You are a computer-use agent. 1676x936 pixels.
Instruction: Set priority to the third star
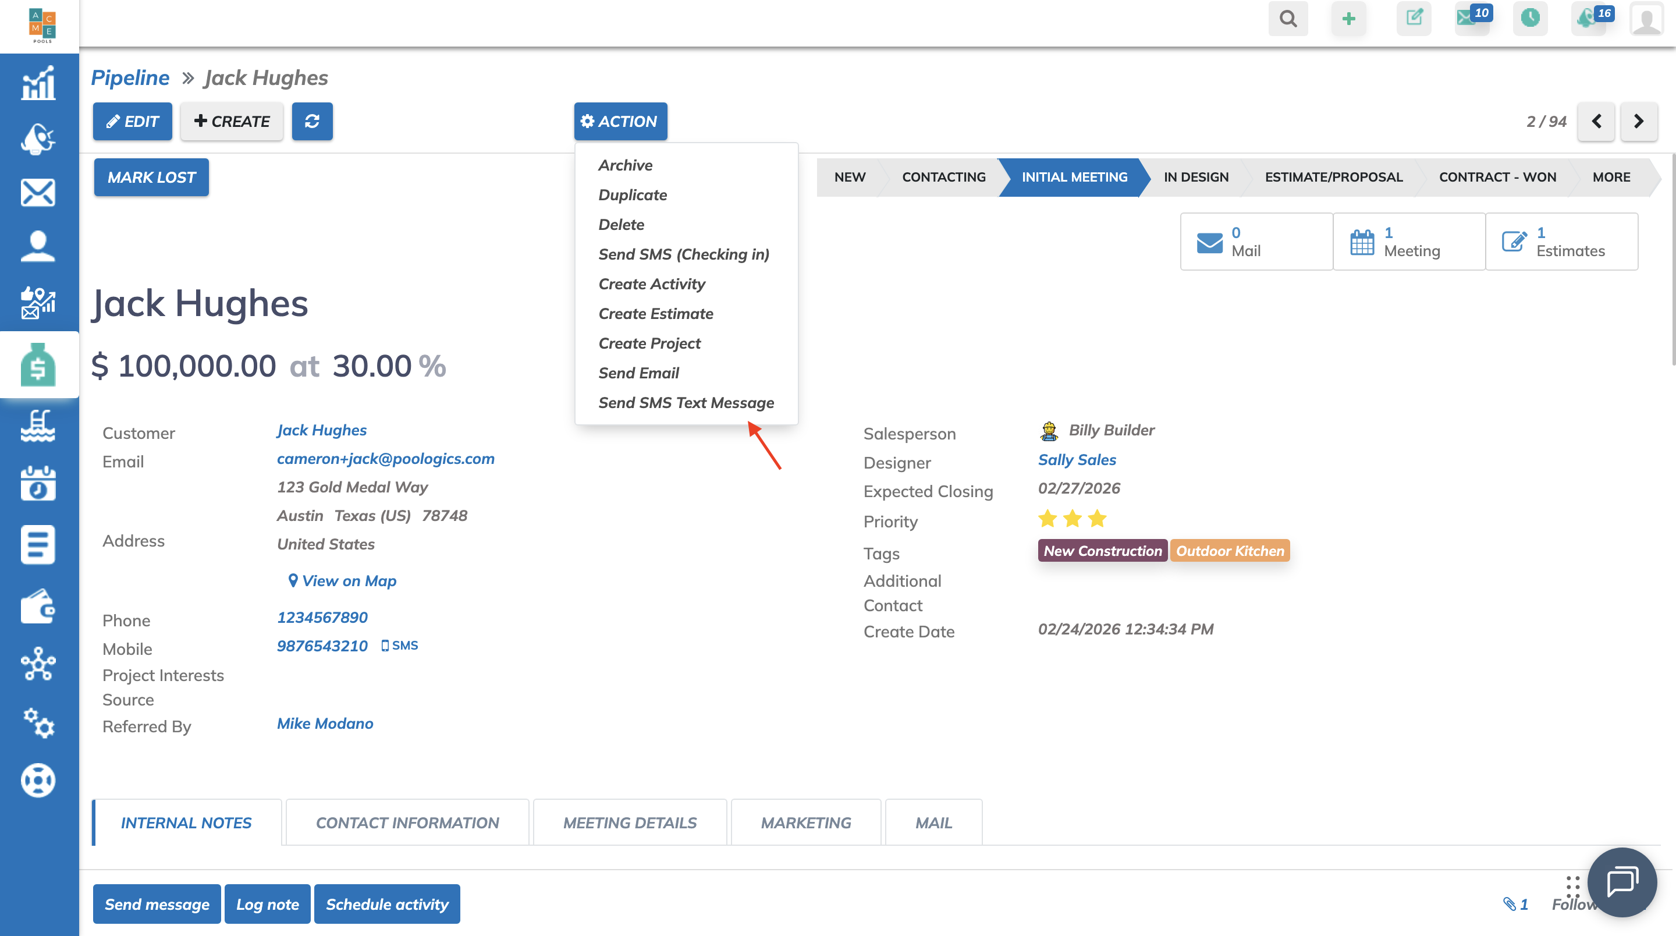point(1097,519)
